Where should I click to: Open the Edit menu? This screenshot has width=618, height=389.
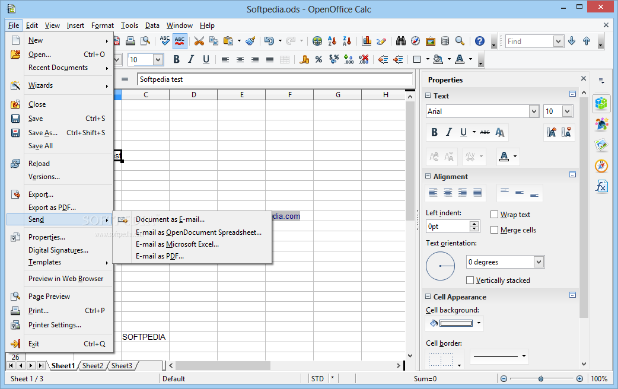coord(32,25)
